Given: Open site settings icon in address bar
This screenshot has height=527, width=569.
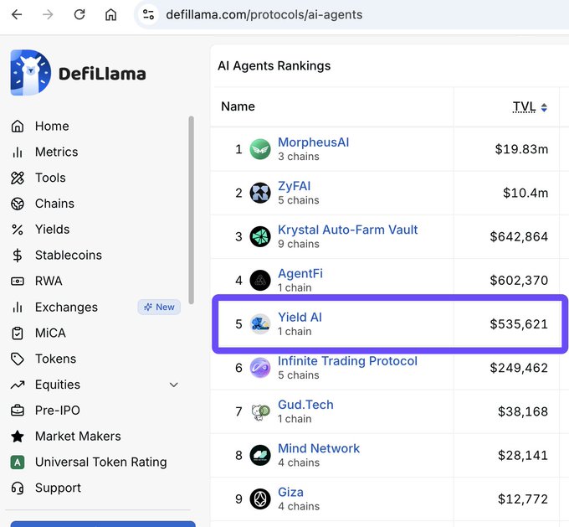Looking at the screenshot, I should [148, 14].
